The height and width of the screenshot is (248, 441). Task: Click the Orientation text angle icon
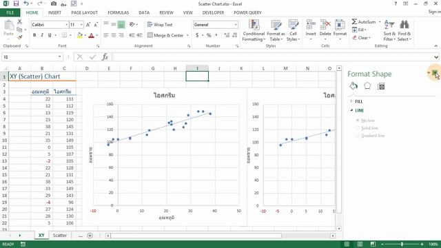click(x=132, y=25)
